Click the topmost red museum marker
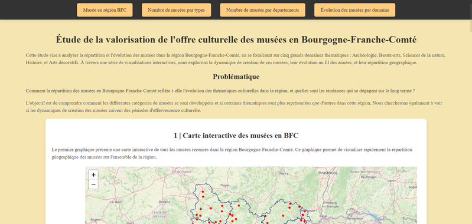 coord(203,192)
